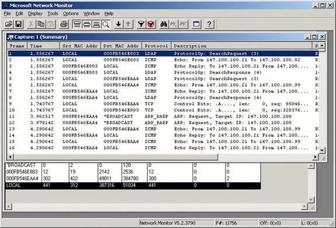Click the scissors Cut icon

[32, 24]
